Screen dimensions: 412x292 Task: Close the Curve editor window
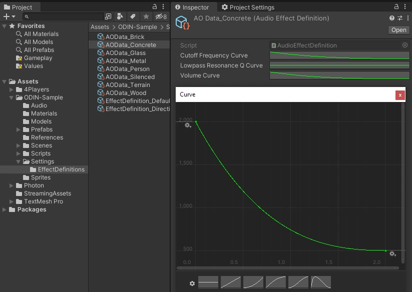tap(400, 95)
